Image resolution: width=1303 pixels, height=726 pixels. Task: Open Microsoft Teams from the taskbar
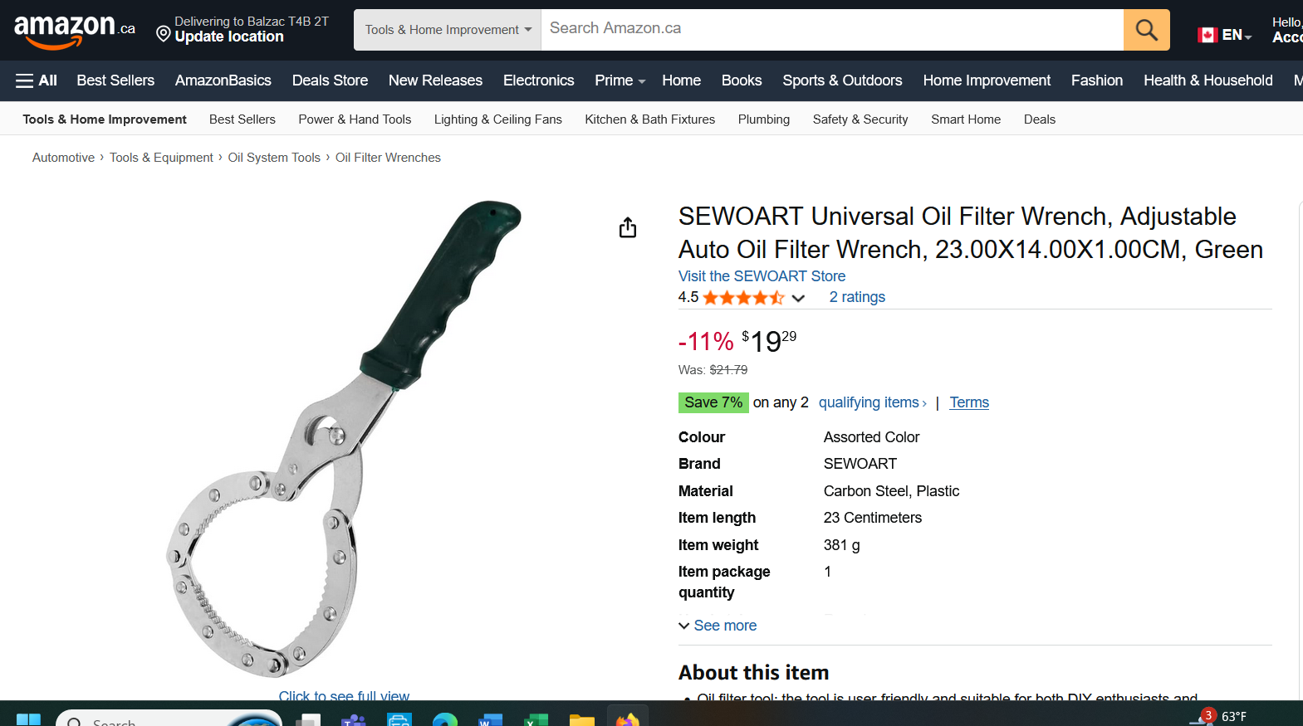coord(354,719)
